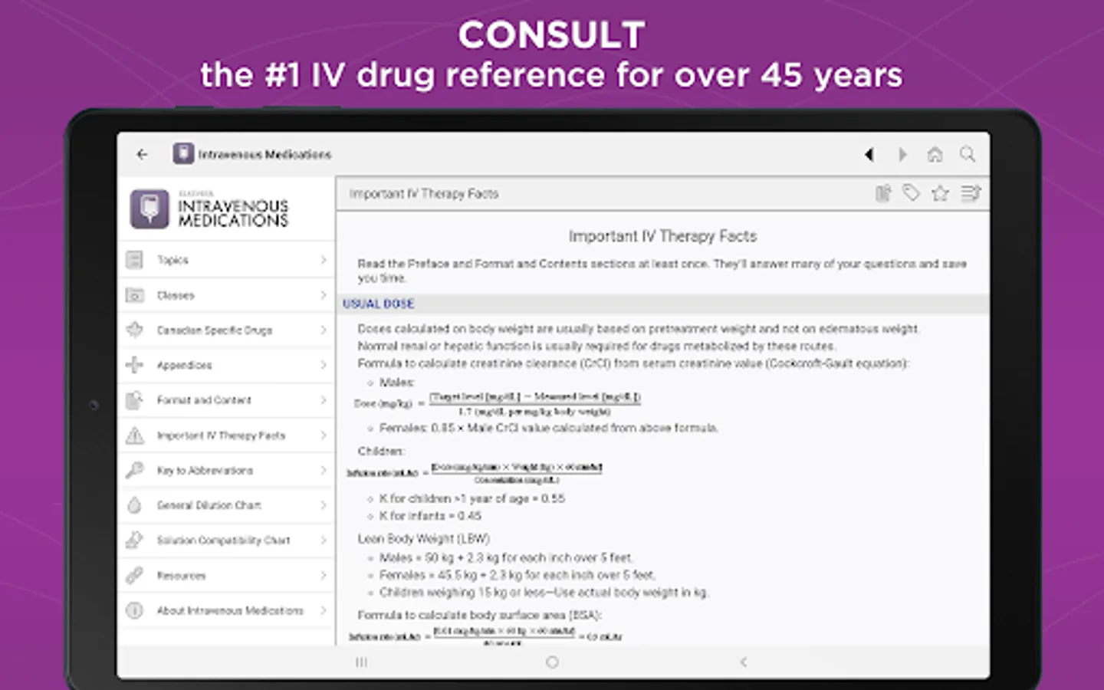The image size is (1104, 690).
Task: Expand Appendices chevron
Action: coord(324,365)
